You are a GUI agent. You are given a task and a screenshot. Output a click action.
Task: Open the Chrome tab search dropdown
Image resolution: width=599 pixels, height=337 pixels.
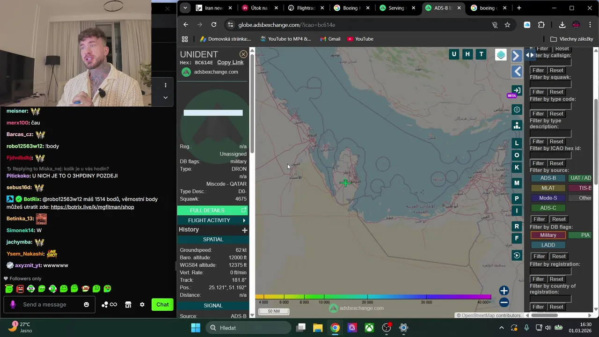(x=185, y=8)
